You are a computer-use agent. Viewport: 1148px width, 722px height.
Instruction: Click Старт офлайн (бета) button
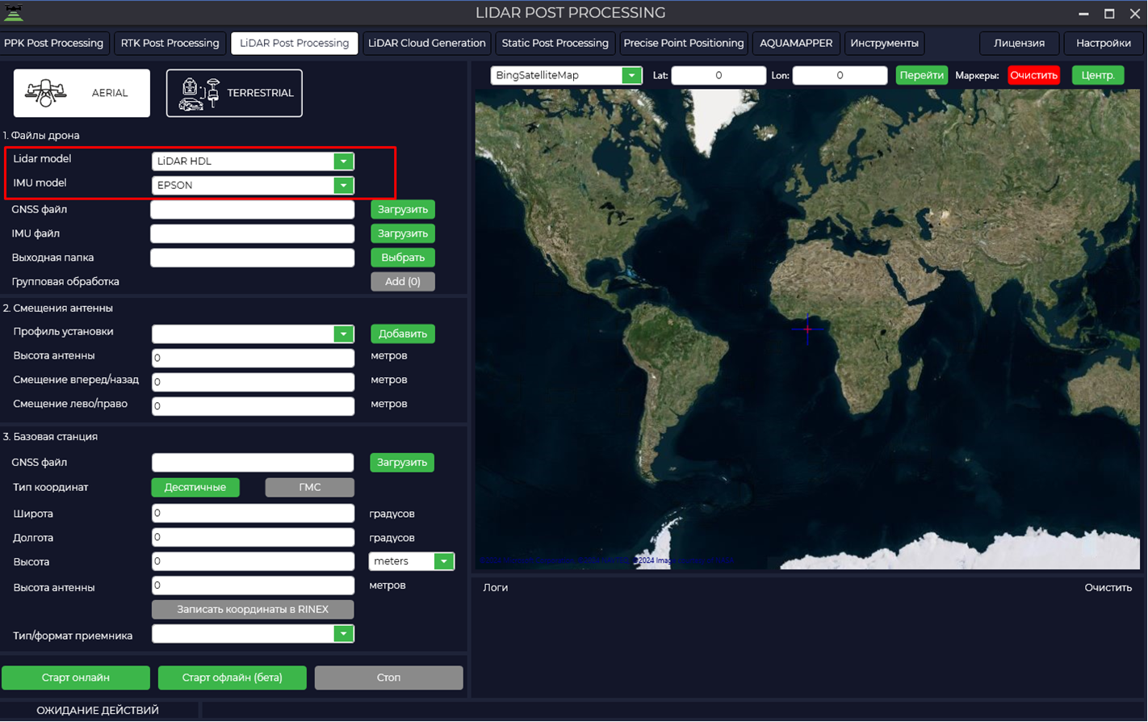click(233, 678)
